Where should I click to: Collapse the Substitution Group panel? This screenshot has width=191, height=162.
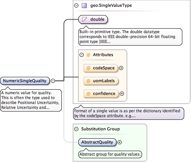[76, 129]
